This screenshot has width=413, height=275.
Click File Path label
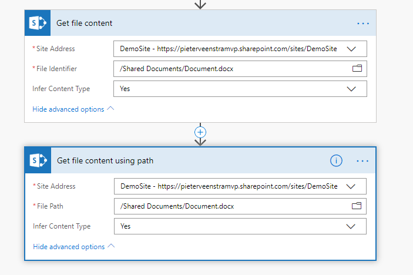pos(50,206)
